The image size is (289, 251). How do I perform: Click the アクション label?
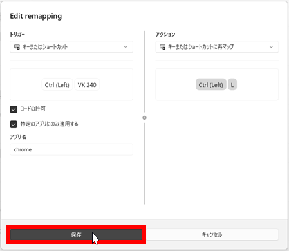point(165,34)
